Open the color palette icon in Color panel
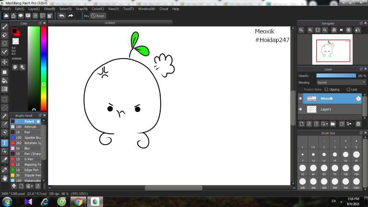This screenshot has height=207, width=368. click(x=15, y=67)
